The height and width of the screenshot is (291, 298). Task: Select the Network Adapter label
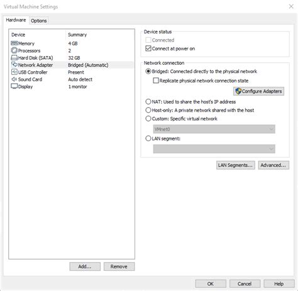pyautogui.click(x=35, y=65)
